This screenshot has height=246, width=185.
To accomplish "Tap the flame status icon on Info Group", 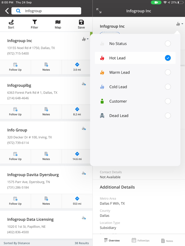I will click(x=84, y=128).
